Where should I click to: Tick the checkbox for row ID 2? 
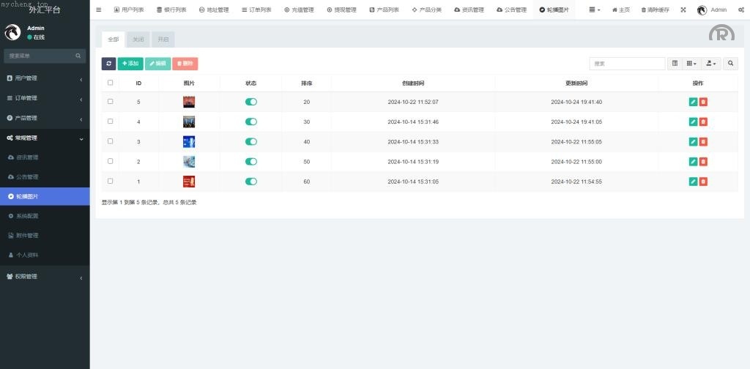[111, 161]
